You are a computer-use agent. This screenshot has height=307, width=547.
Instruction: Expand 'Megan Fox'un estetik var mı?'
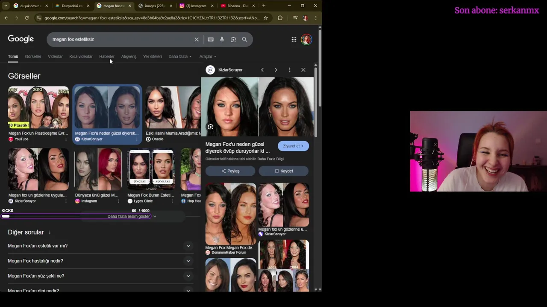(x=101, y=246)
